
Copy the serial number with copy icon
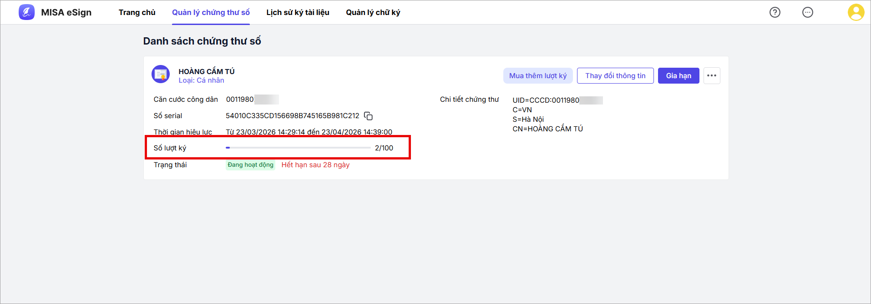(368, 116)
